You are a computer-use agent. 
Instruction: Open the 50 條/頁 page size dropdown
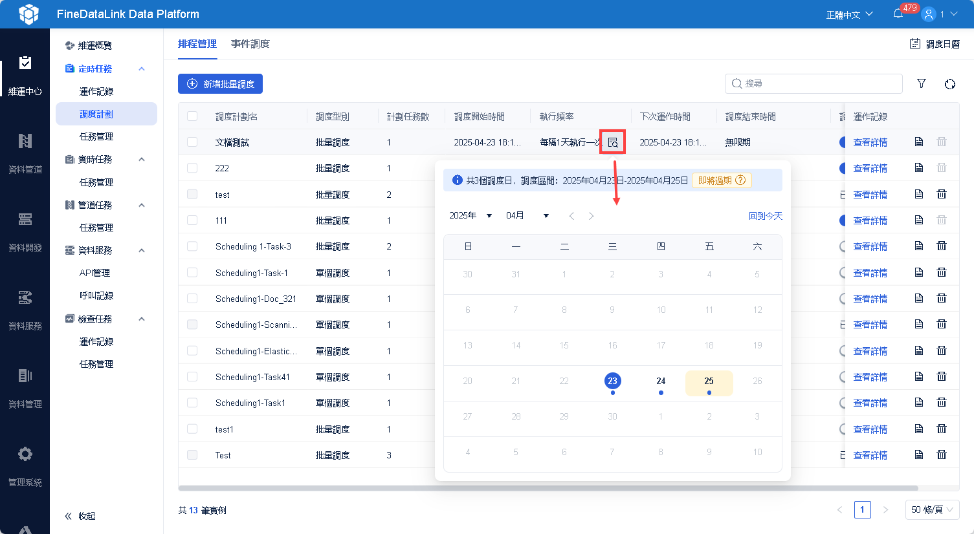pyautogui.click(x=932, y=509)
